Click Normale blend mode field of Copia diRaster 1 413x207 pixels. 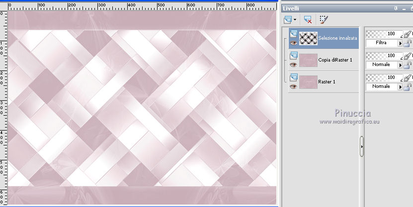[382, 65]
